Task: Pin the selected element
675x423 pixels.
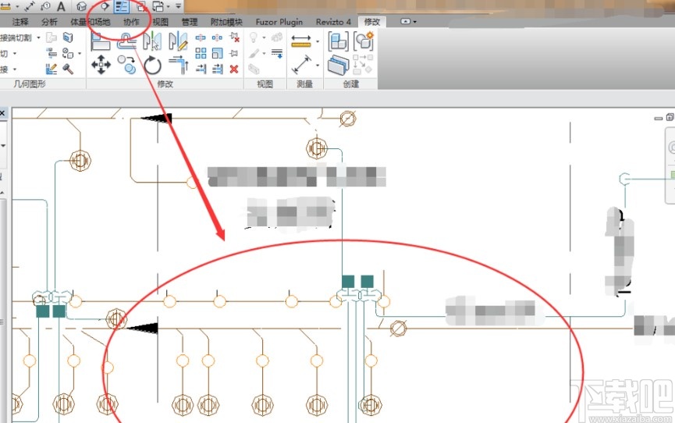Action: [x=234, y=53]
